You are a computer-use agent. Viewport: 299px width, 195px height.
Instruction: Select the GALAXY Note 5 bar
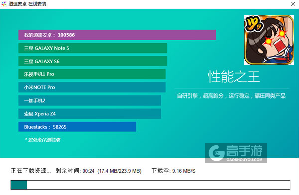93,48
